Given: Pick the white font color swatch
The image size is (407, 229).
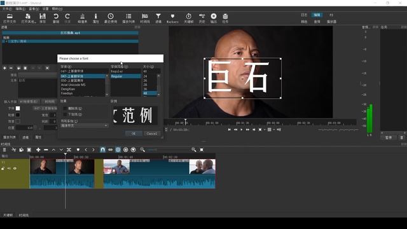Looking at the screenshot, I should 18,108.
